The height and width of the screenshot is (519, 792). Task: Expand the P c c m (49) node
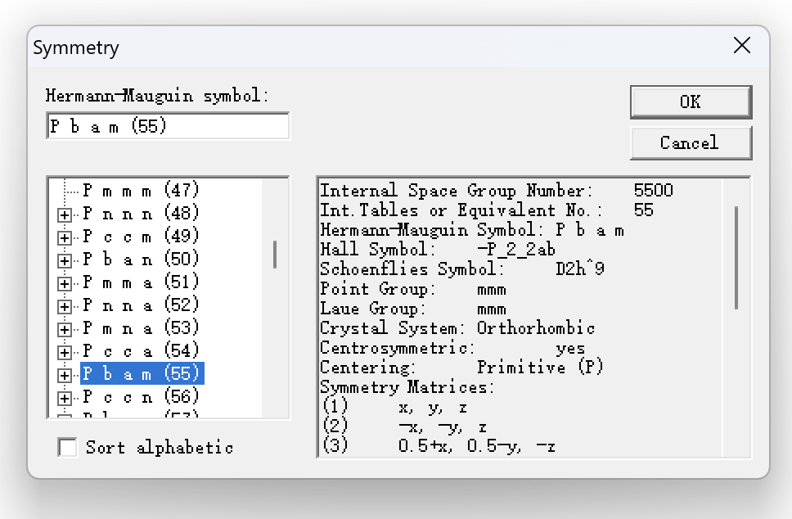click(64, 237)
